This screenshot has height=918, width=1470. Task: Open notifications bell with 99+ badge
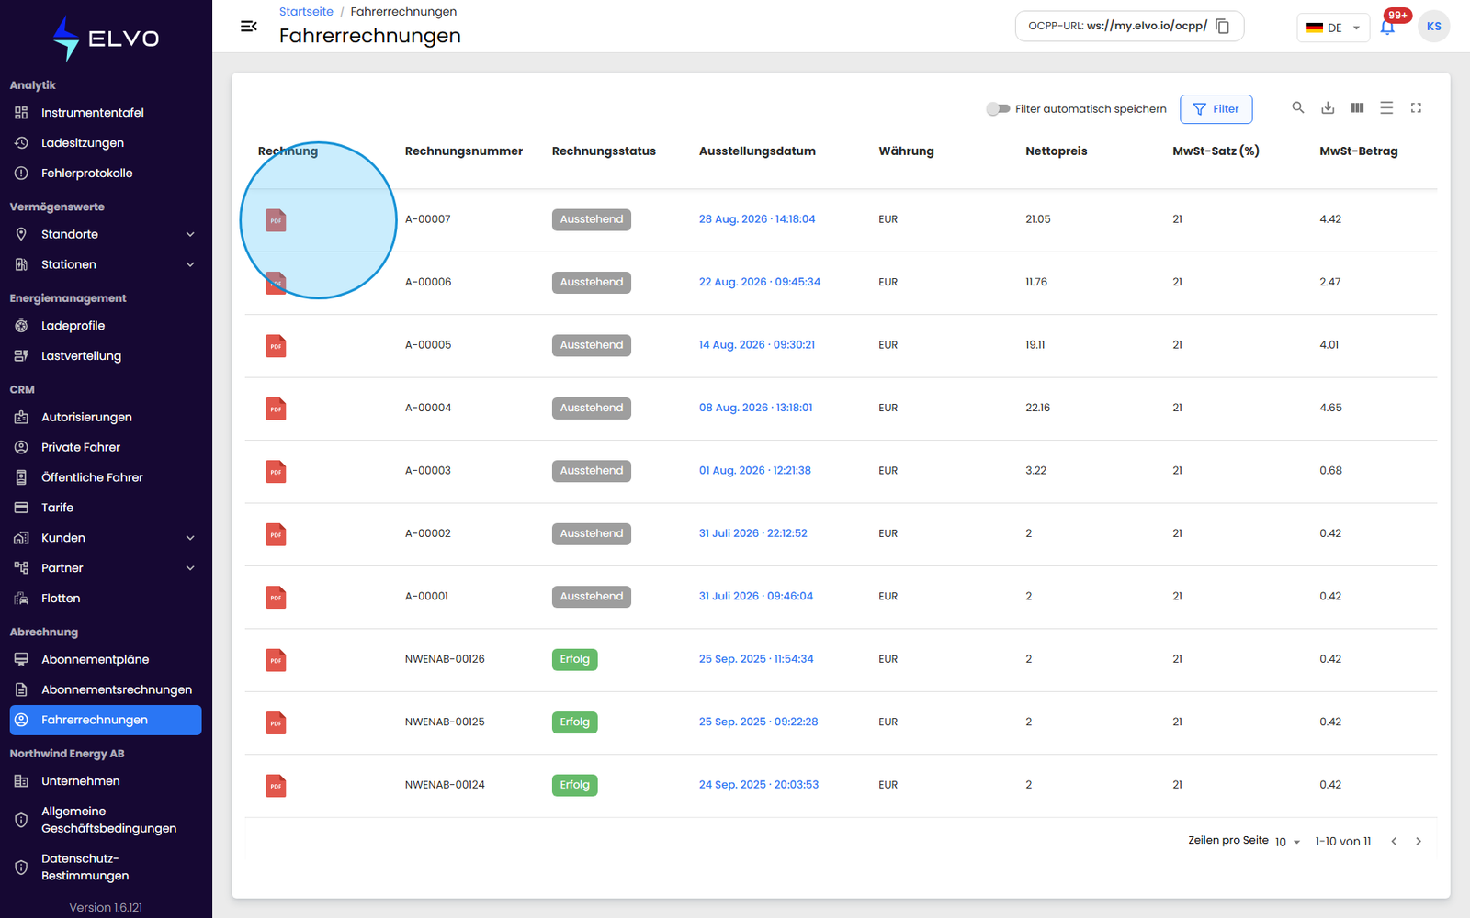tap(1387, 27)
